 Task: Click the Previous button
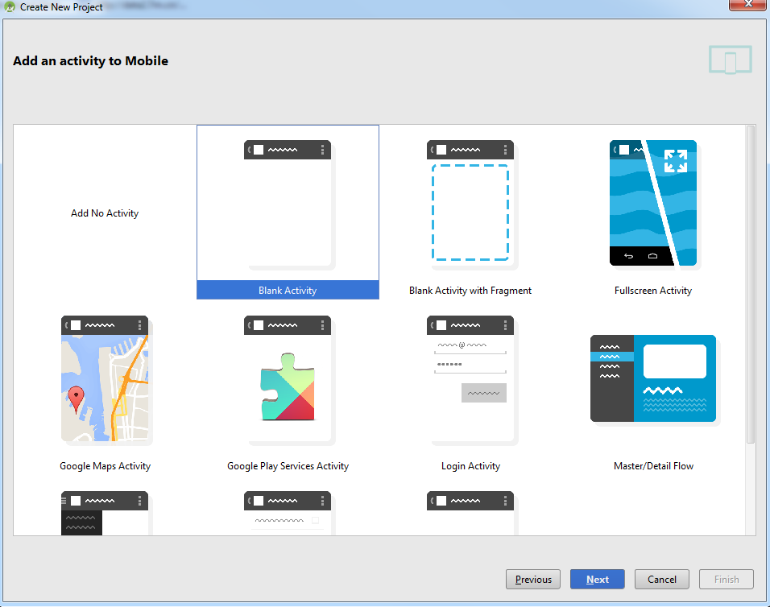pos(532,579)
